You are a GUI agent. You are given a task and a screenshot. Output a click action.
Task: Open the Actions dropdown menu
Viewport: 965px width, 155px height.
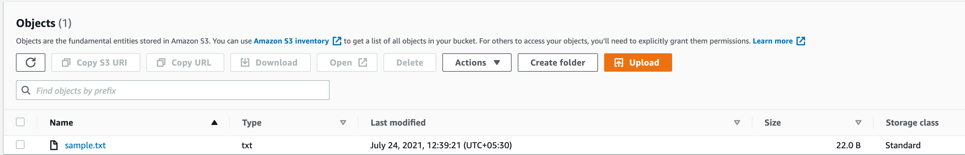476,62
